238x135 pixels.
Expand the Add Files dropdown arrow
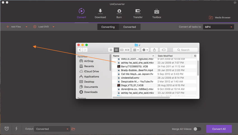pyautogui.click(x=26, y=27)
